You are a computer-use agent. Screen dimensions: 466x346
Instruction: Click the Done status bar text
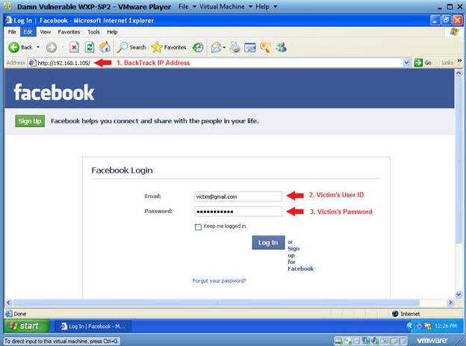pos(20,314)
